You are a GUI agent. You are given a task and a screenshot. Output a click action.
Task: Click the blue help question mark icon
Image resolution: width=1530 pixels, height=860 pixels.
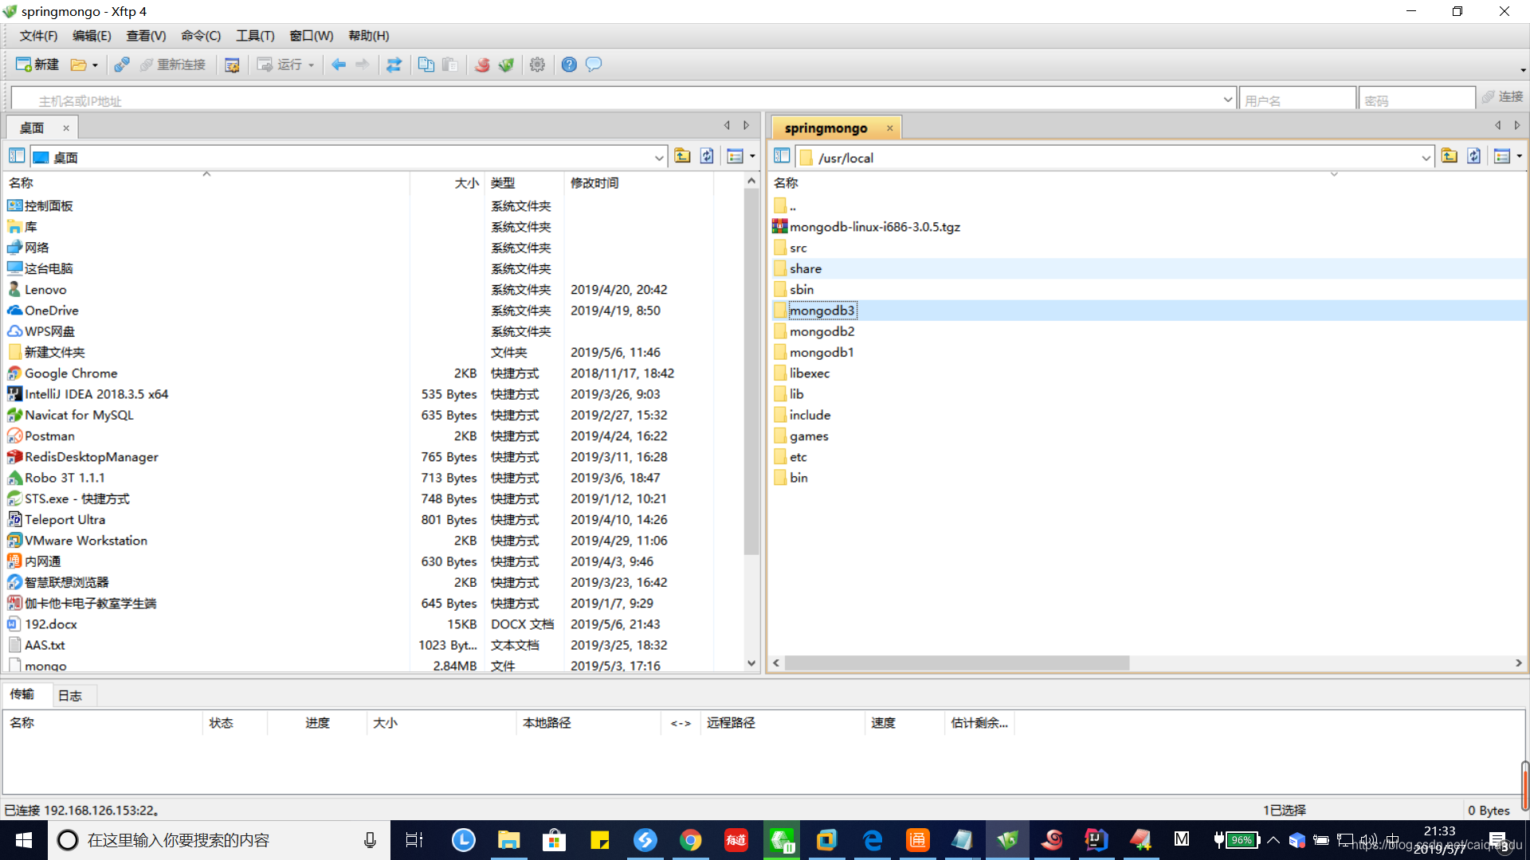click(569, 64)
